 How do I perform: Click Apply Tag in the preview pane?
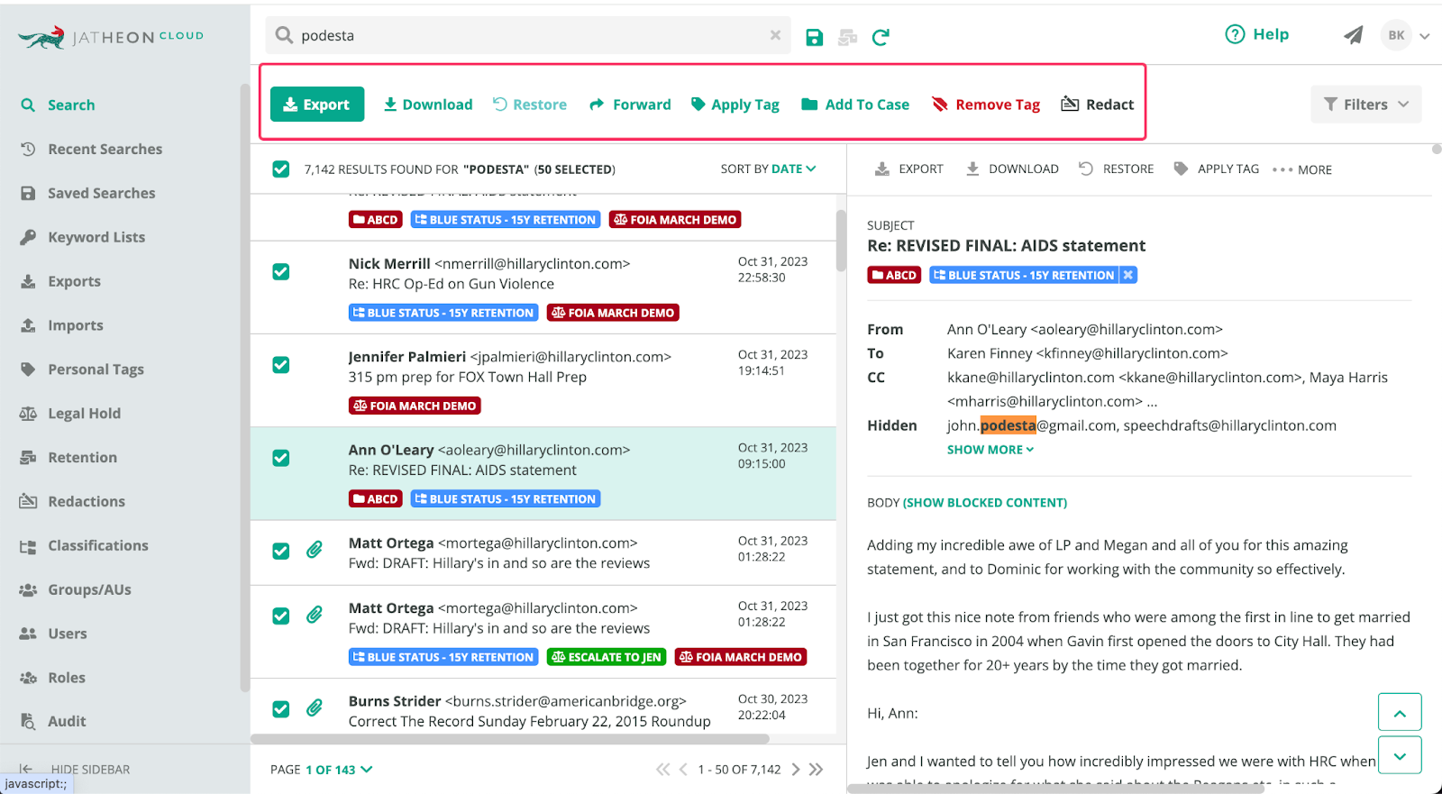pos(1217,169)
